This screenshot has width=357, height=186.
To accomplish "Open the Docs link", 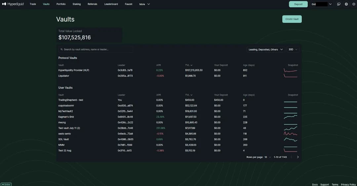I will 315,185.
